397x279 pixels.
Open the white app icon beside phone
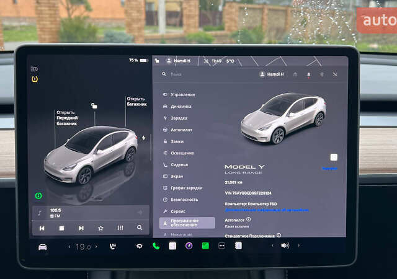[172, 246]
